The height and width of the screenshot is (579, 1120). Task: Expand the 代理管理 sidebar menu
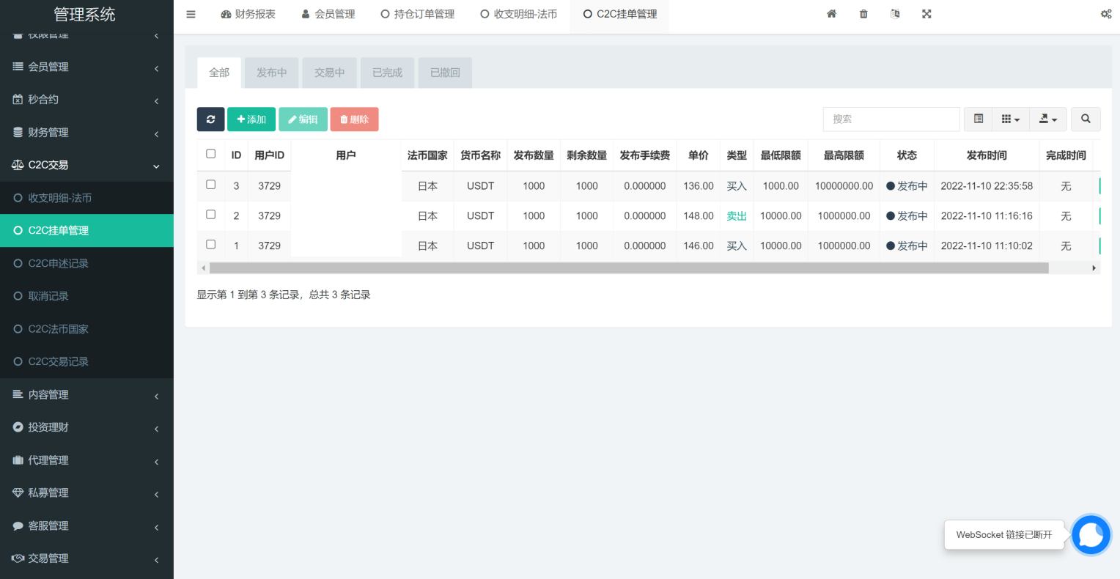click(86, 460)
